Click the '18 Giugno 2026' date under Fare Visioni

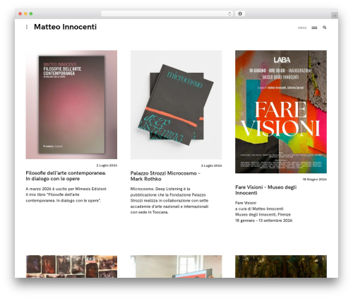(x=314, y=180)
